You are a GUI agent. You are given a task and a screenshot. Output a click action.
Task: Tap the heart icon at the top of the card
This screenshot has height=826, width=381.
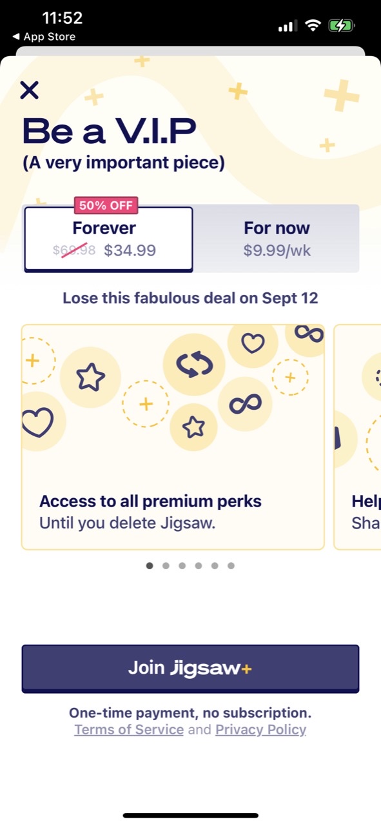pos(253,343)
